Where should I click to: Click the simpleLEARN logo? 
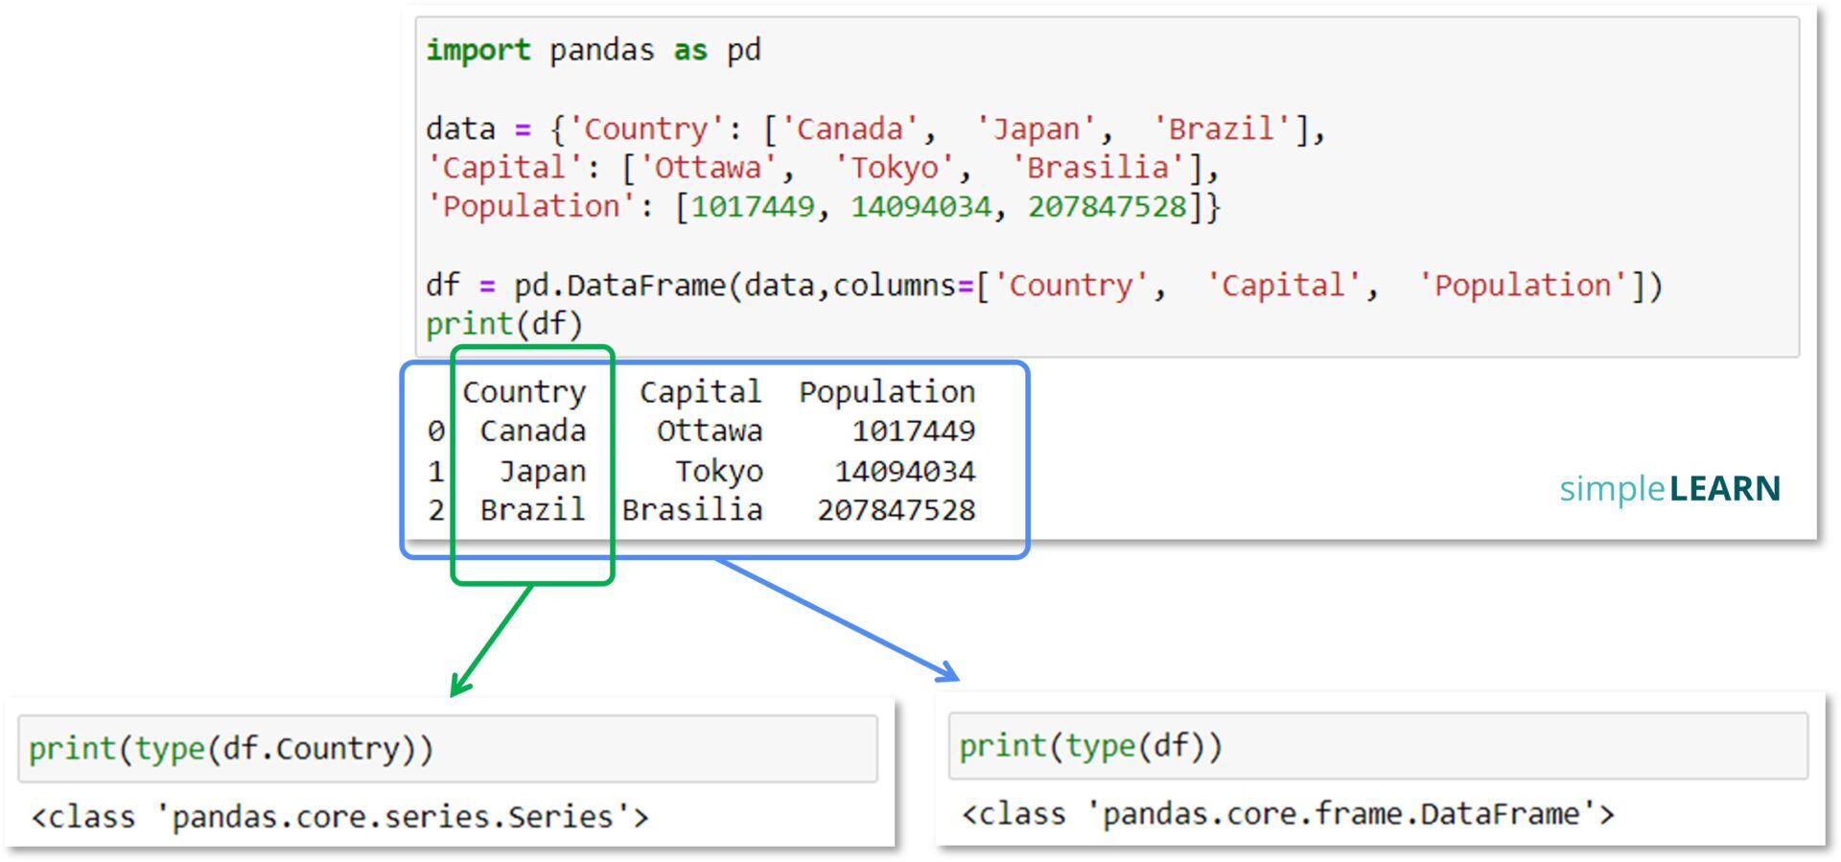click(x=1669, y=489)
